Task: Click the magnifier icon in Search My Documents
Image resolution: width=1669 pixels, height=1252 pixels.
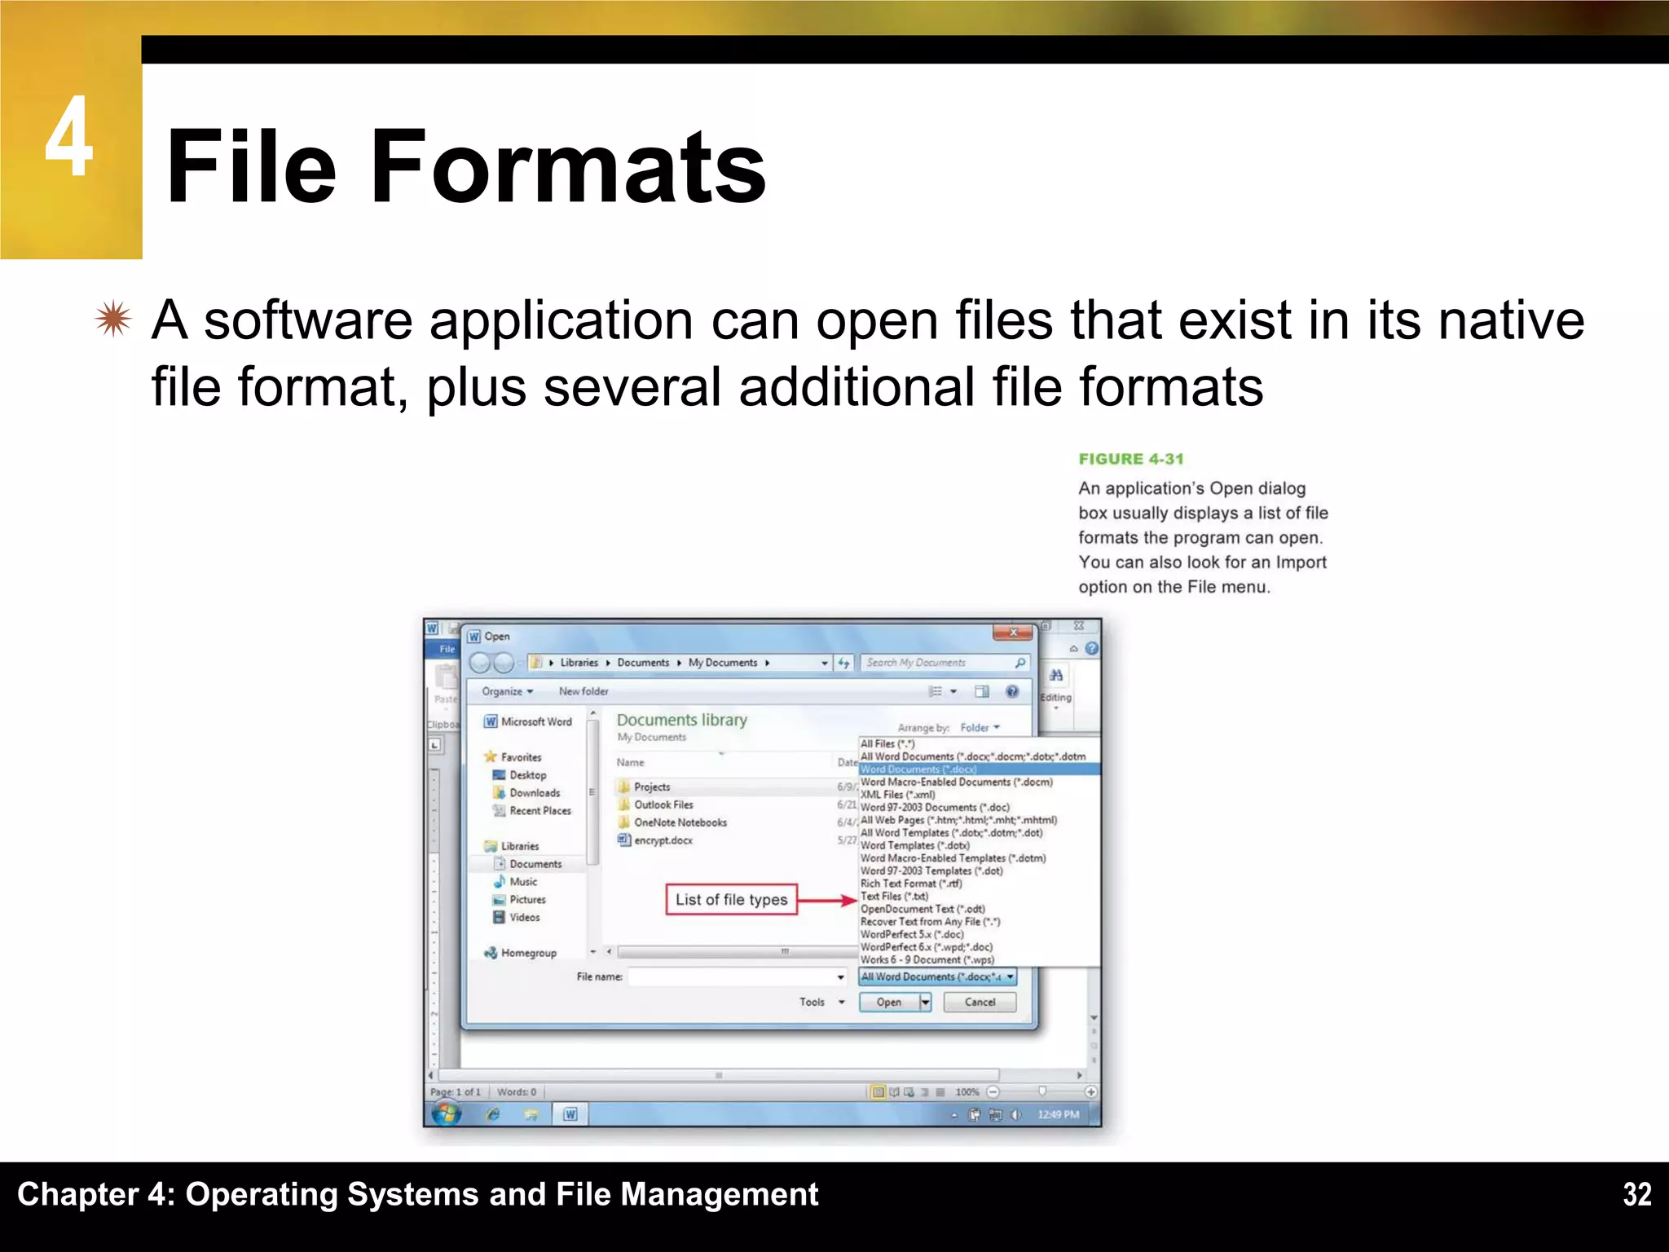Action: [x=1019, y=663]
